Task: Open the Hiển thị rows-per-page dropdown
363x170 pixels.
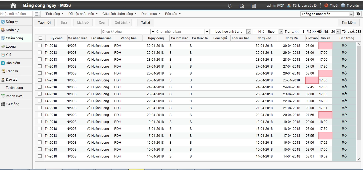Action: pos(335,32)
